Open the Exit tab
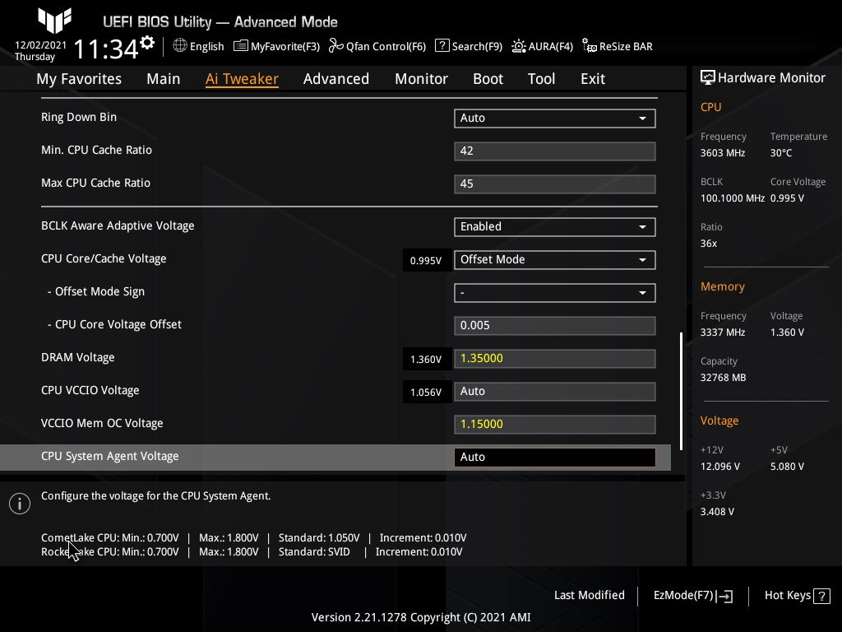Screen dimensions: 842x632 coord(593,79)
